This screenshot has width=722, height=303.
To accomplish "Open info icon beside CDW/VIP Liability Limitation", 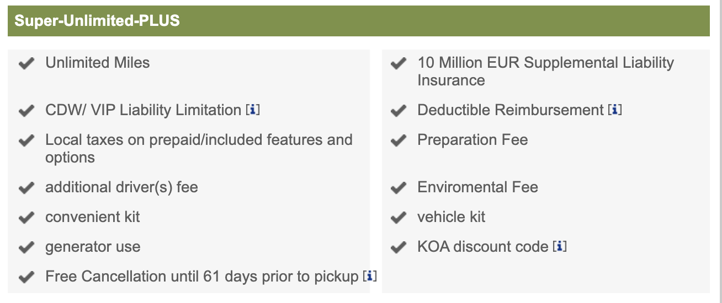I will (252, 110).
